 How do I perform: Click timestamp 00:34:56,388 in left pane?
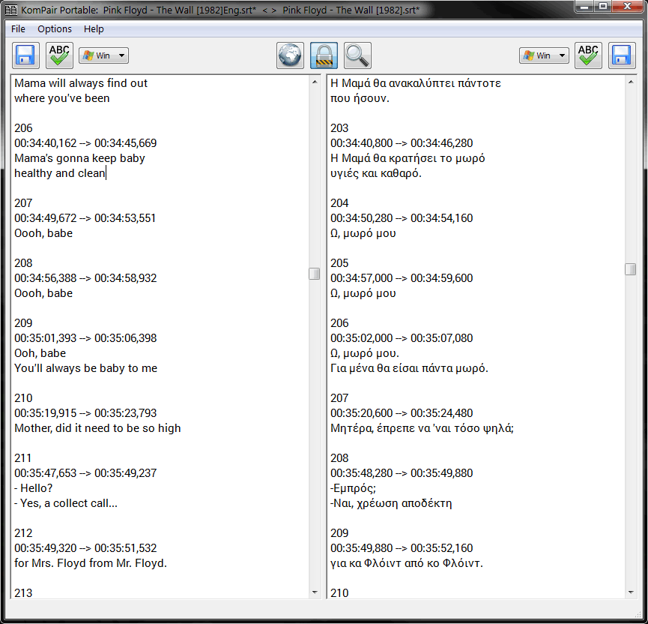click(x=46, y=278)
